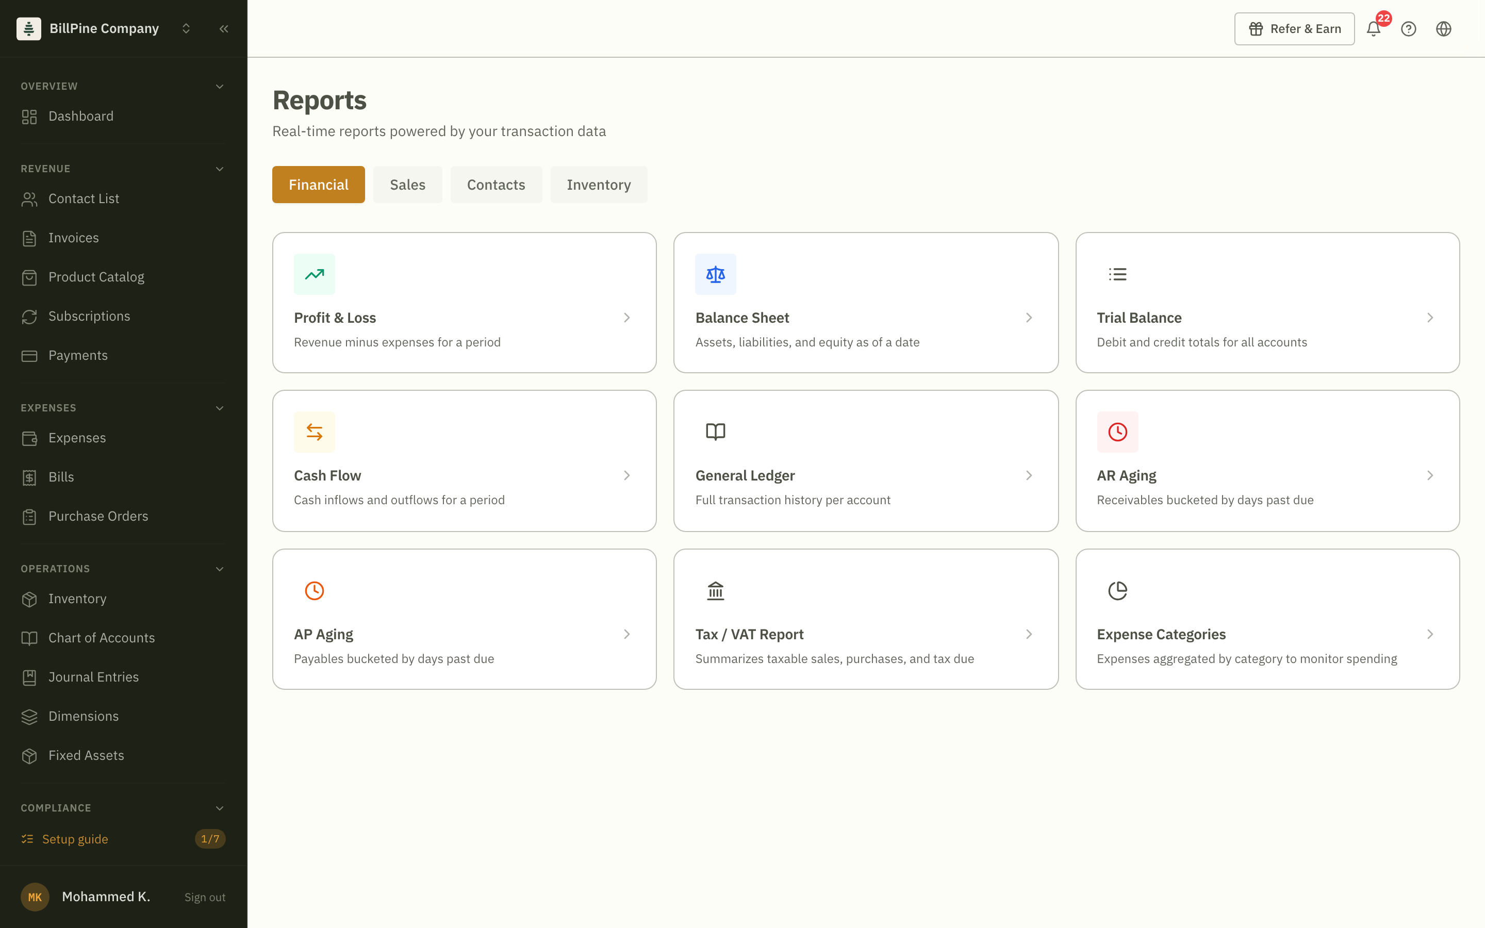Click the Payments card icon
Screen dimensions: 1485x928
[29, 356]
